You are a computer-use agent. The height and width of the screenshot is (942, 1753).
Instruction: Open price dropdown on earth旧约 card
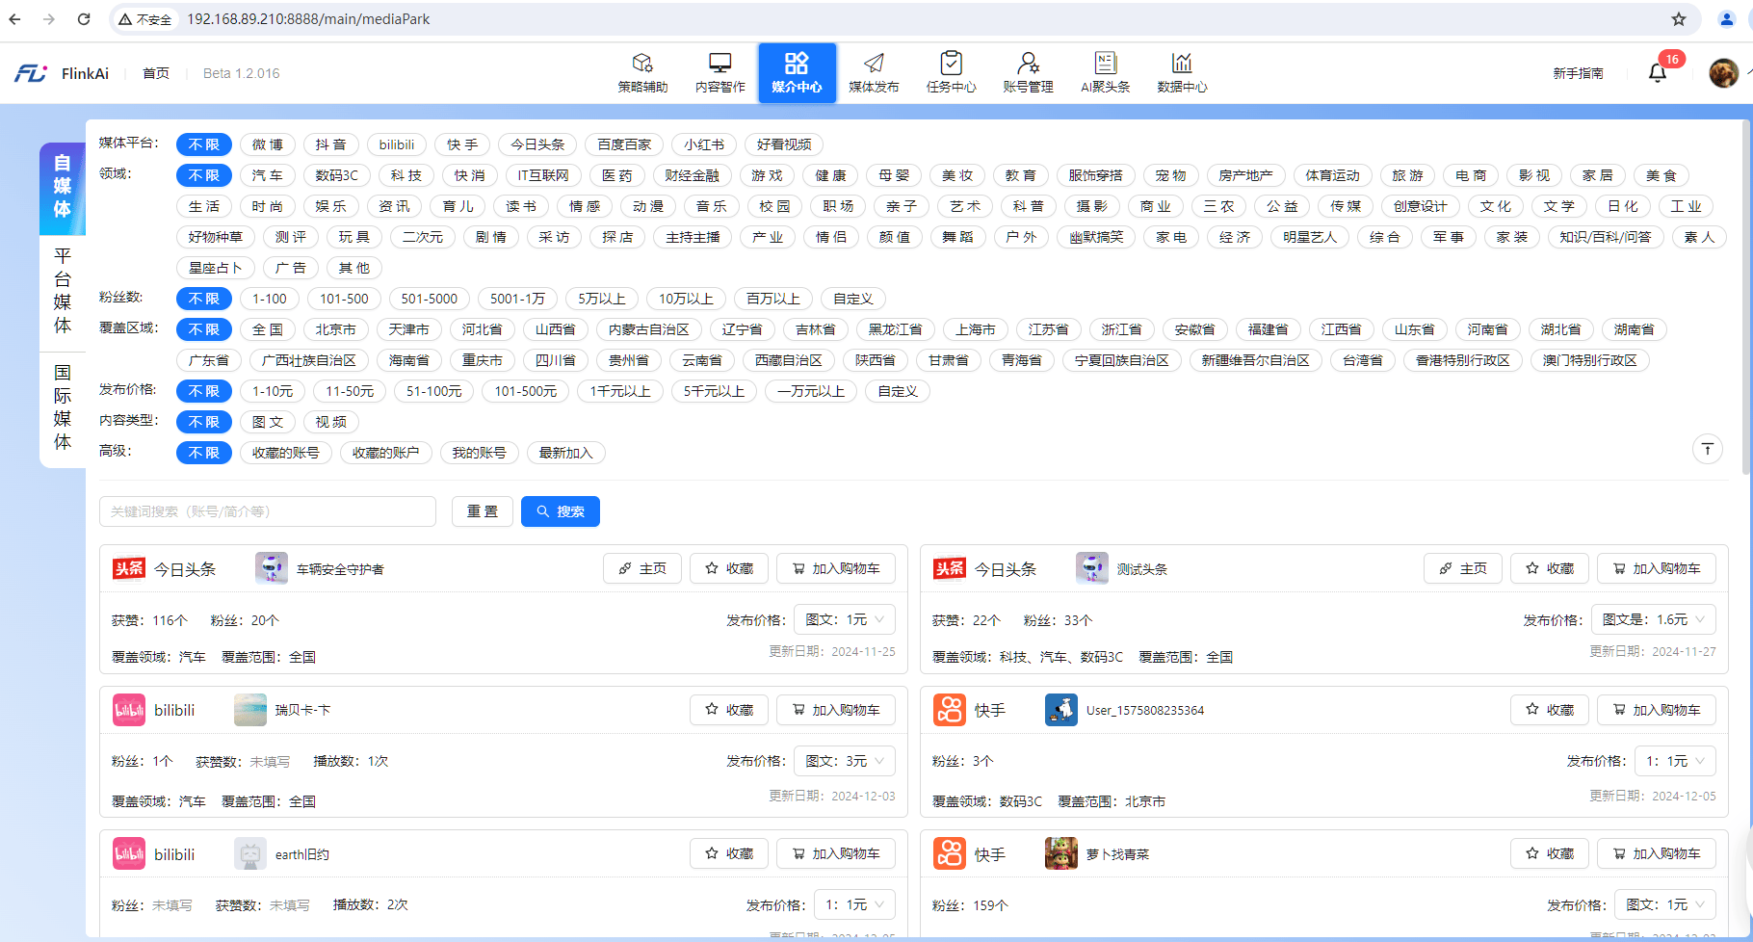[x=854, y=904]
